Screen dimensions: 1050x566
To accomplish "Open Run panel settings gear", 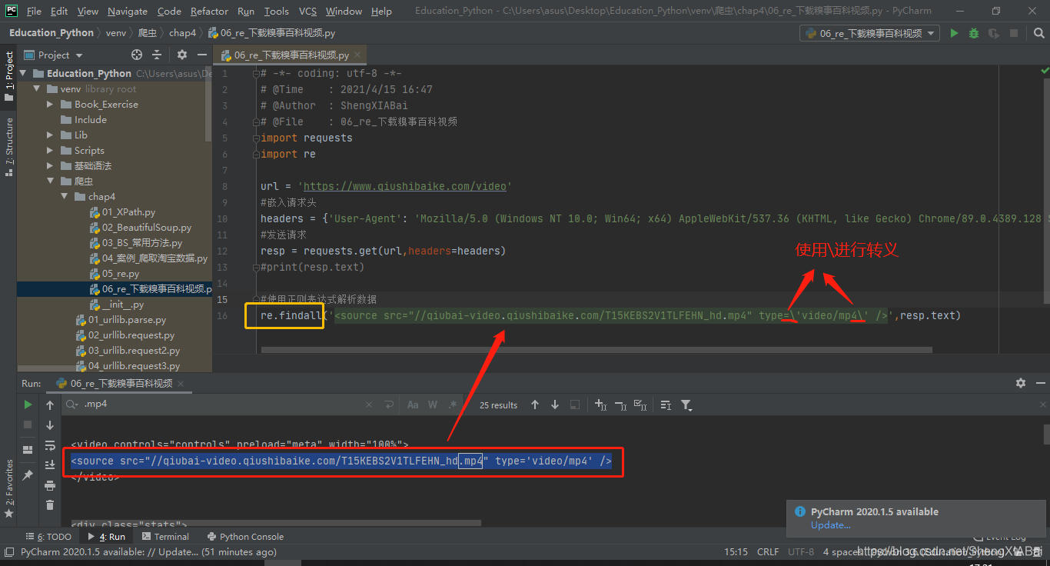I will (x=1021, y=383).
